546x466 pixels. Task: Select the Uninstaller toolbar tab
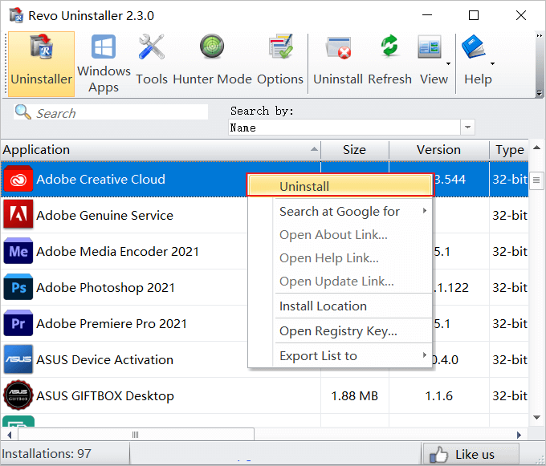point(41,63)
